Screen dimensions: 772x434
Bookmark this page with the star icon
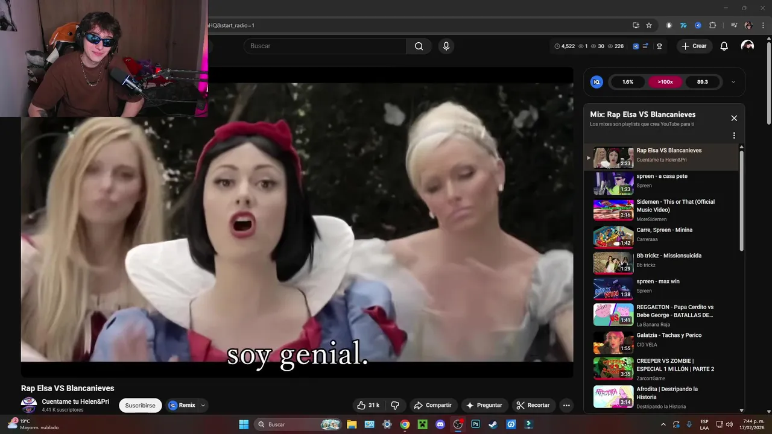click(649, 25)
